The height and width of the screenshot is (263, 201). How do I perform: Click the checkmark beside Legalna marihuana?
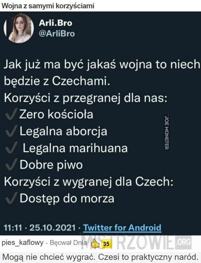(11, 148)
